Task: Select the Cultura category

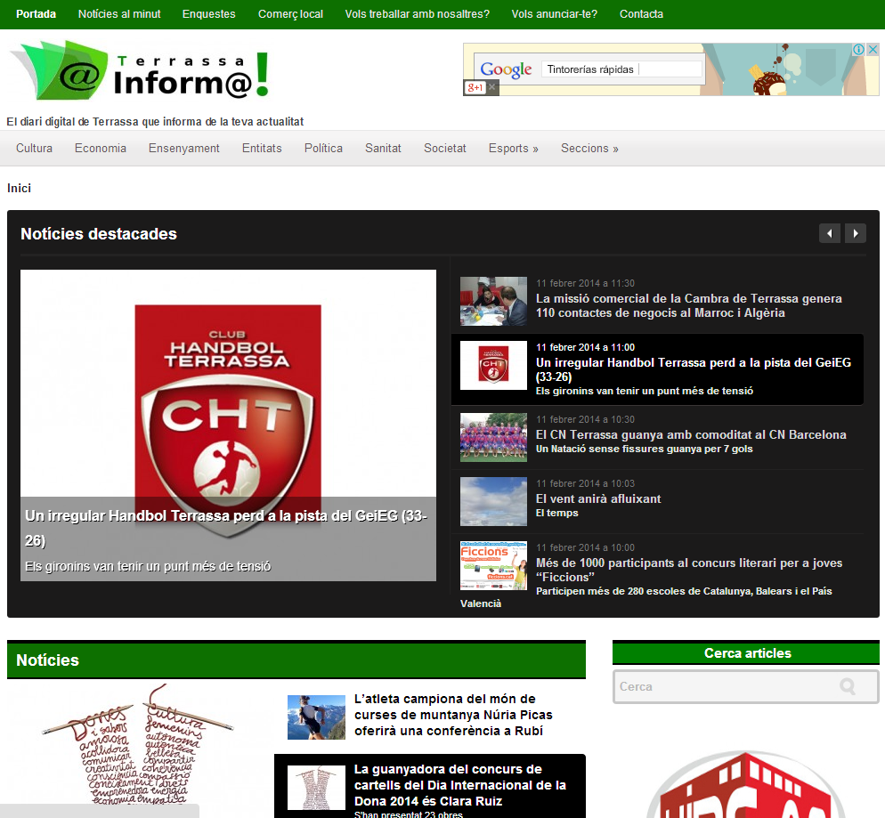Action: [35, 149]
